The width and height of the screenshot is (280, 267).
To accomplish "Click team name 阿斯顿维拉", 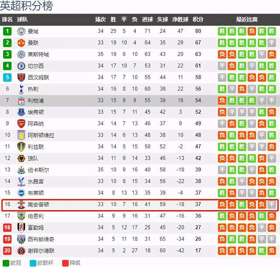I will pos(41,135).
